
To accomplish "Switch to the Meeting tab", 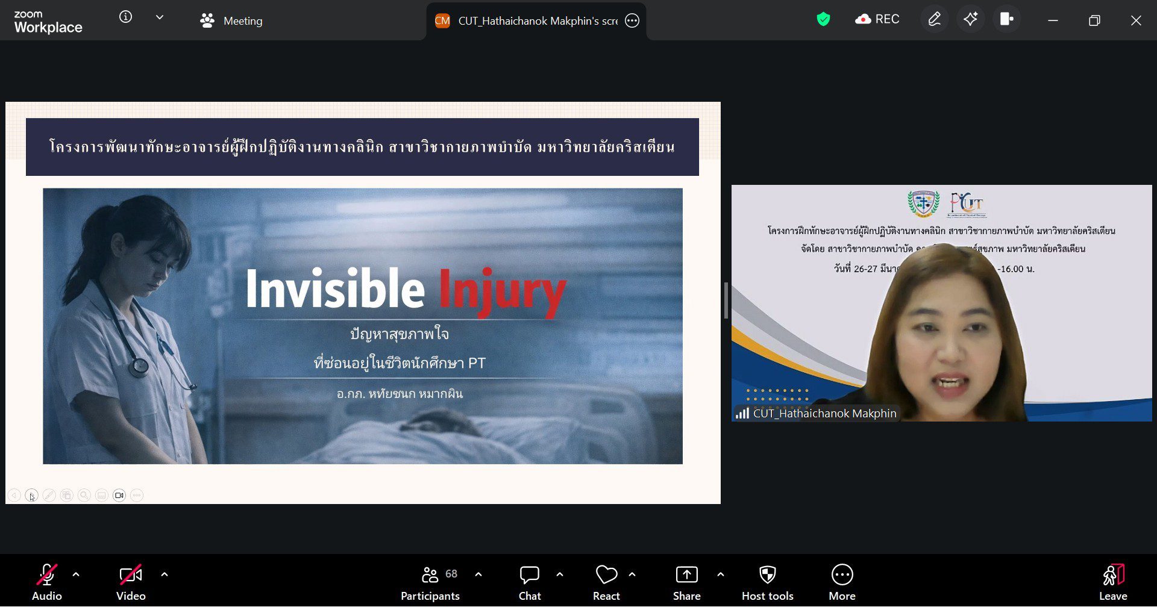I will point(231,21).
